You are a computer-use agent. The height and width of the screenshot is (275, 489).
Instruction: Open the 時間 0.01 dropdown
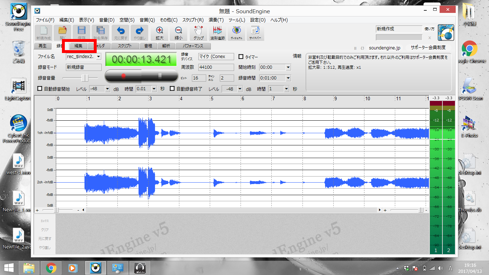pos(154,89)
